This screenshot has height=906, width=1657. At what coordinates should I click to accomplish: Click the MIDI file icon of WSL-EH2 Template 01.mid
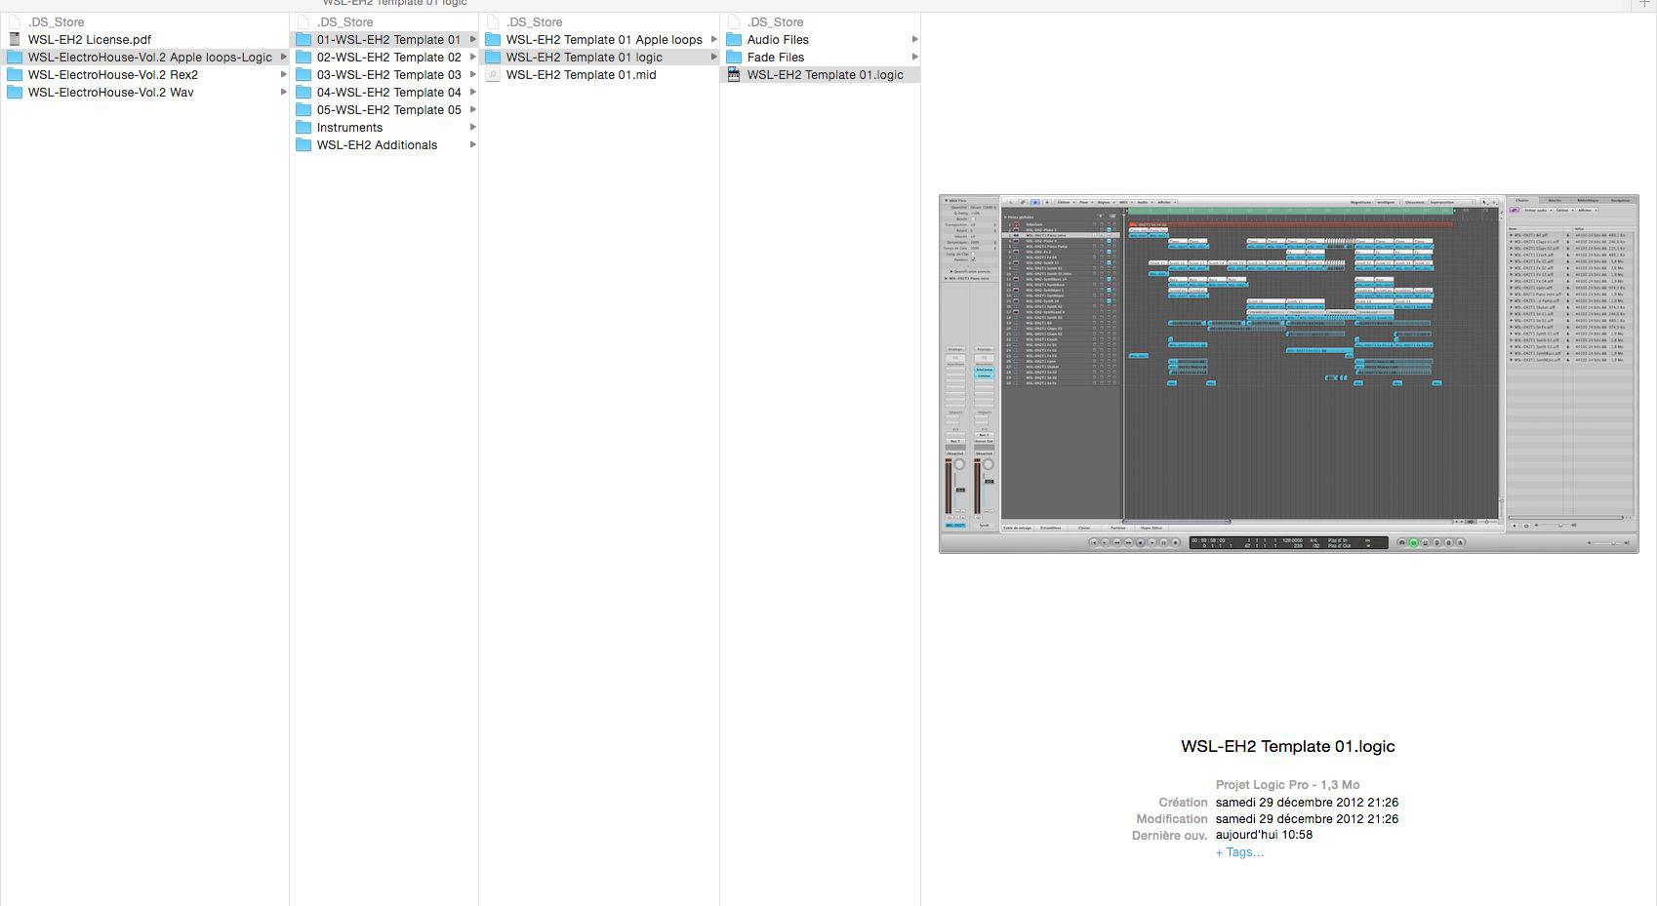pos(493,75)
